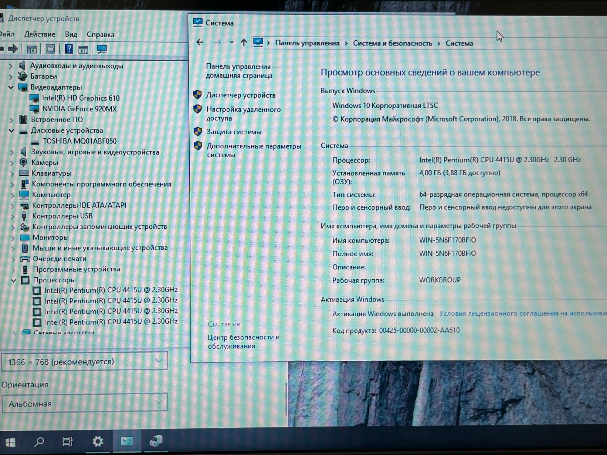The image size is (607, 455).
Task: Click the scan for hardware changes monitor icon
Action: (102, 49)
